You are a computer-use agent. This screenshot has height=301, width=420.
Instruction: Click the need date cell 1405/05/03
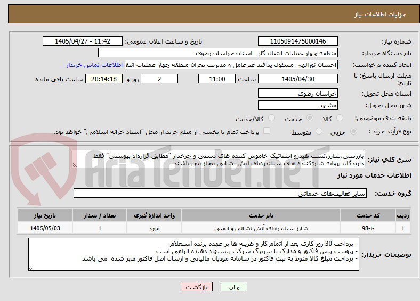[45, 228]
